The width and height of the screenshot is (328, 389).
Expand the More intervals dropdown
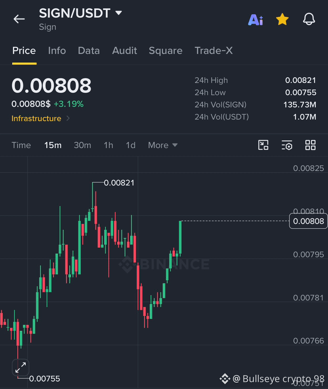click(x=163, y=145)
